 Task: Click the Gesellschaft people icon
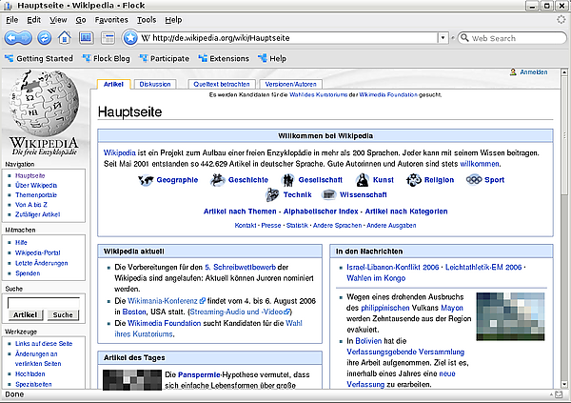tap(288, 180)
